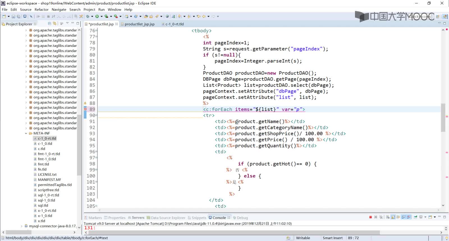Image resolution: width=449 pixels, height=241 pixels.
Task: Select permittedTaglibs.tld in the tree
Action: [x=55, y=185]
